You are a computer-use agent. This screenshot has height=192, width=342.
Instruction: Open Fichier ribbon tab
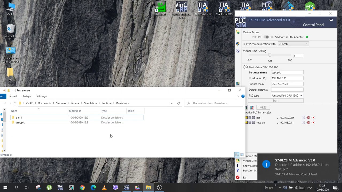2,96
